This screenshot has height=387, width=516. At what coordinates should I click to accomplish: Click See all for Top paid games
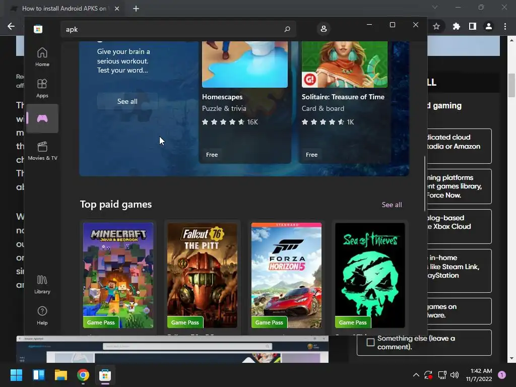(x=392, y=205)
